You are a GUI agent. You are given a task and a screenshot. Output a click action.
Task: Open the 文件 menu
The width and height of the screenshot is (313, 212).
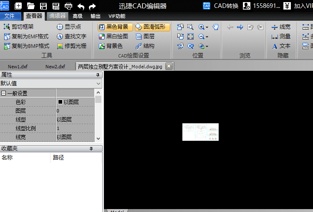pyautogui.click(x=10, y=16)
